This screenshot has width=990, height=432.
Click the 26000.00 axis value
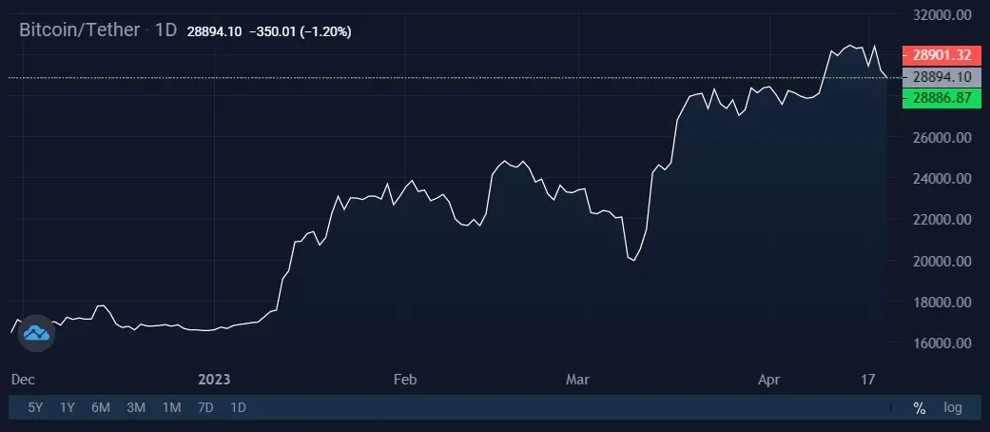(x=942, y=138)
